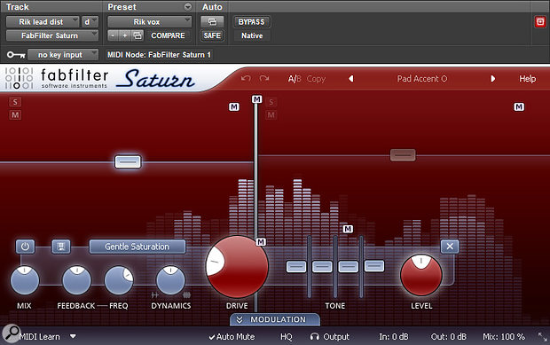Mute the left band with M button
The image size is (550, 345).
[x=15, y=114]
